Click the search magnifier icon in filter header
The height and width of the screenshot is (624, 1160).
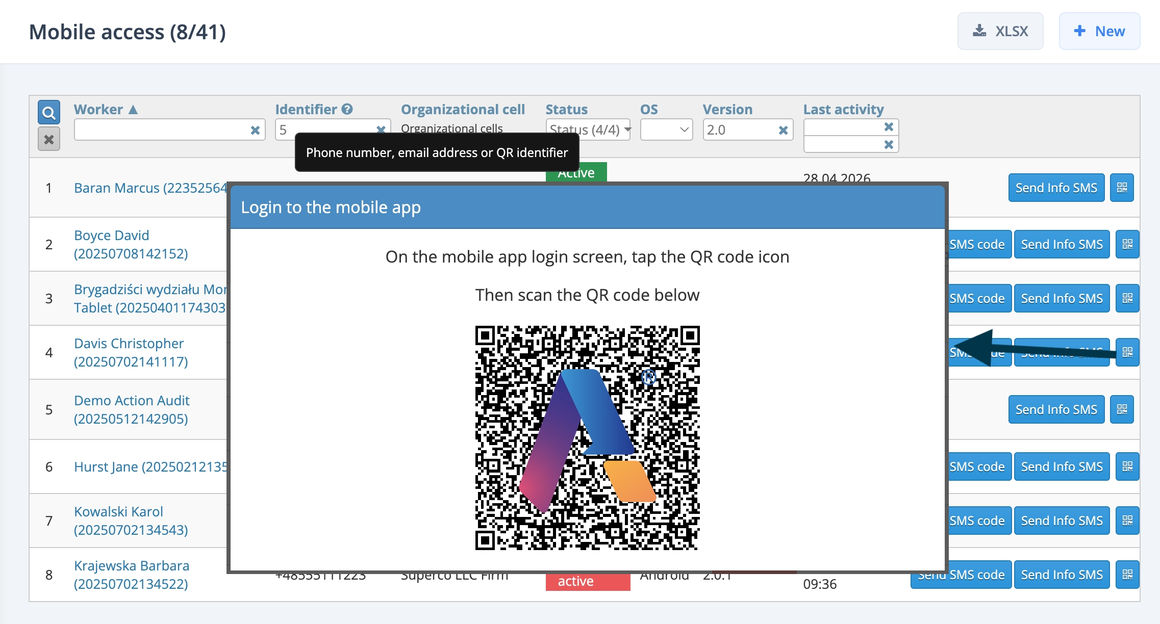point(48,112)
